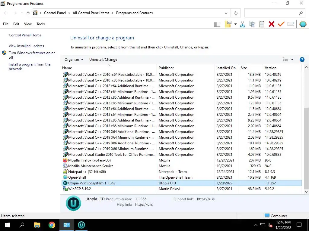Select Visual C++ 2012 x86 Minimum Runtime row
The image size is (309, 231).
181,103
